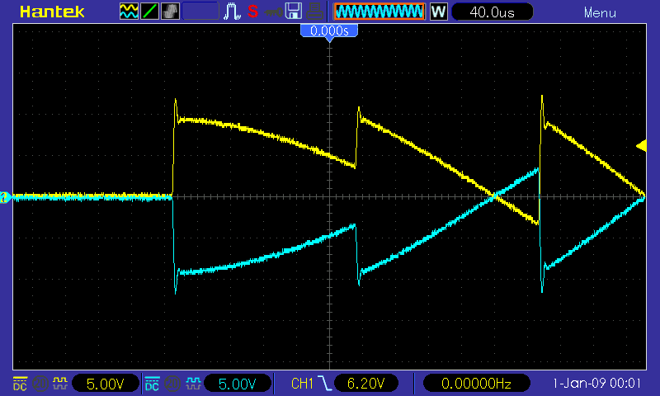Viewport: 660px width, 396px height.
Task: Select the cyan CH2 5.00V scale readout
Action: click(238, 384)
